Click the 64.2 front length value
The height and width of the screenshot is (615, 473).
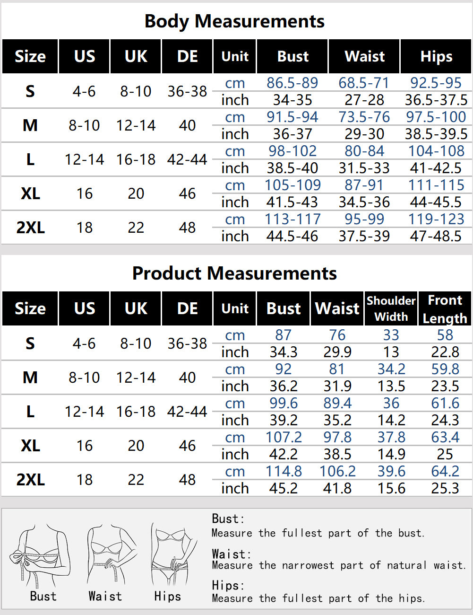click(445, 471)
